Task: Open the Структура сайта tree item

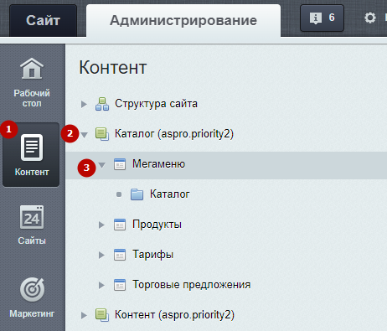Action: [x=156, y=104]
